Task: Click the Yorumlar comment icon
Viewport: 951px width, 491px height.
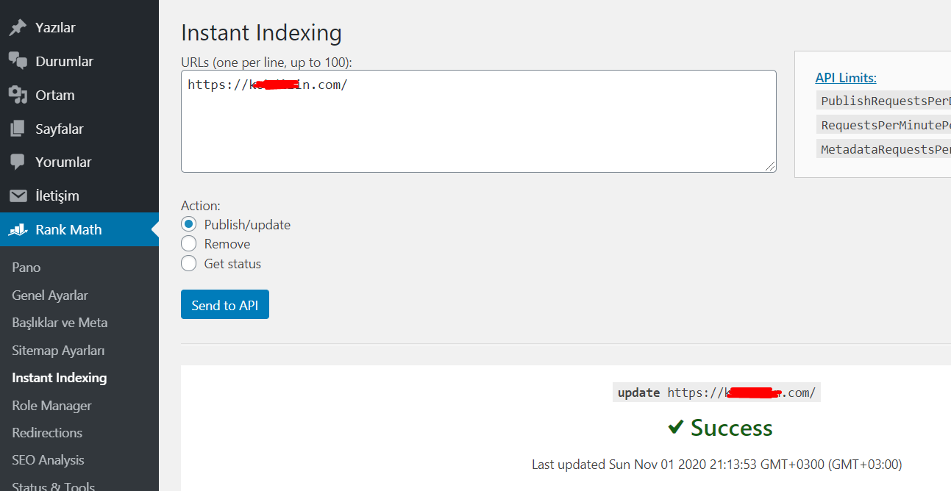Action: click(x=18, y=162)
